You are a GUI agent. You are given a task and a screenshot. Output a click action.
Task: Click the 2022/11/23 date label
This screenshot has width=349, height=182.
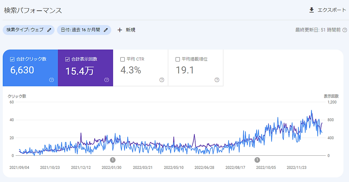[296, 167]
